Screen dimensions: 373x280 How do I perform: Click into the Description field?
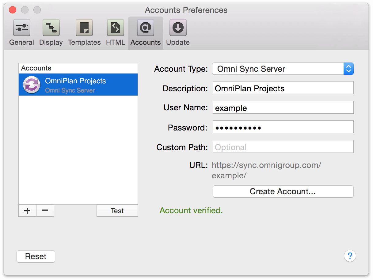click(283, 88)
